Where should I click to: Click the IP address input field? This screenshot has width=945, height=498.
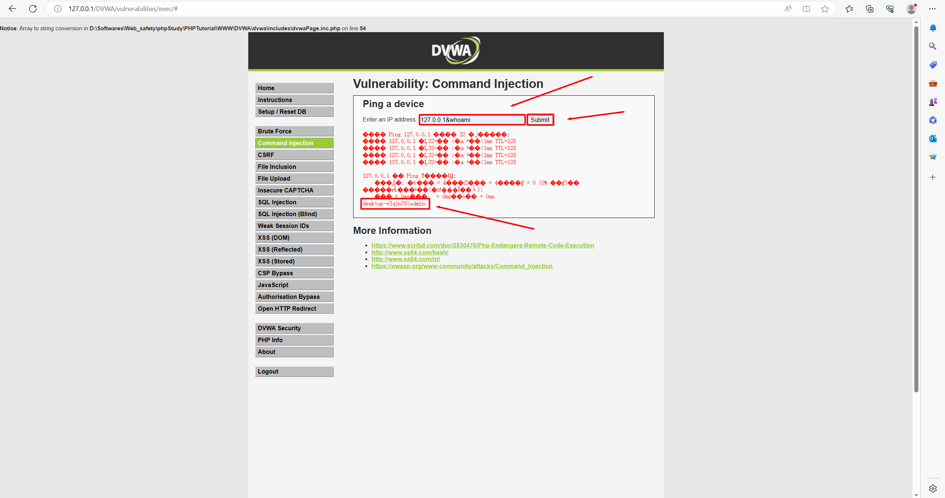click(471, 119)
